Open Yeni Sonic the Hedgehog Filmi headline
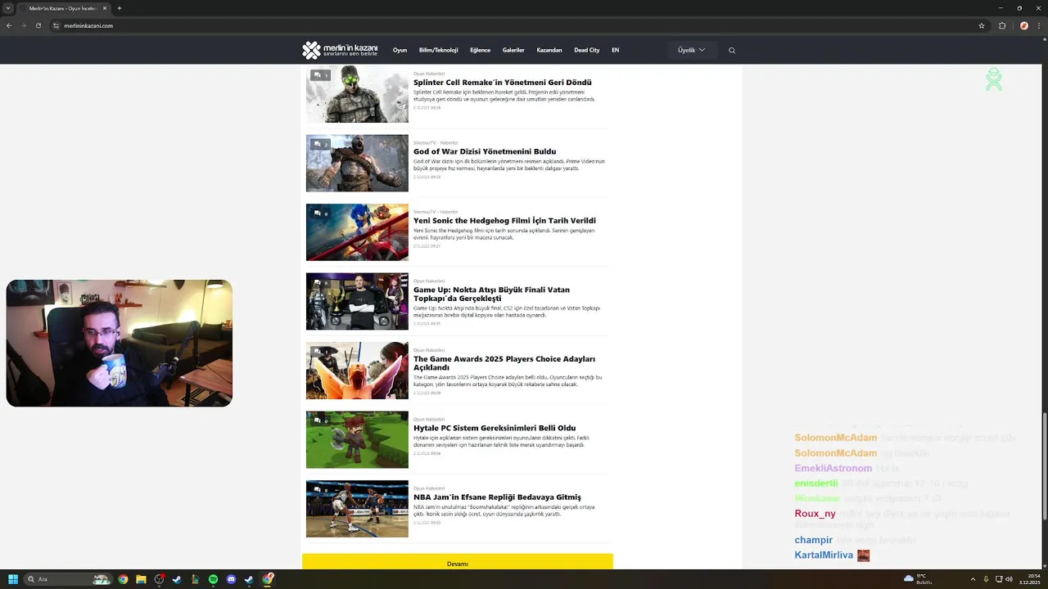1048x589 pixels. pos(504,221)
